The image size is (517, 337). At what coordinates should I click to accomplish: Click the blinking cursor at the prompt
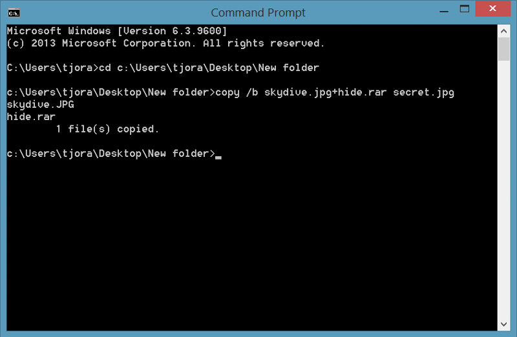click(218, 158)
